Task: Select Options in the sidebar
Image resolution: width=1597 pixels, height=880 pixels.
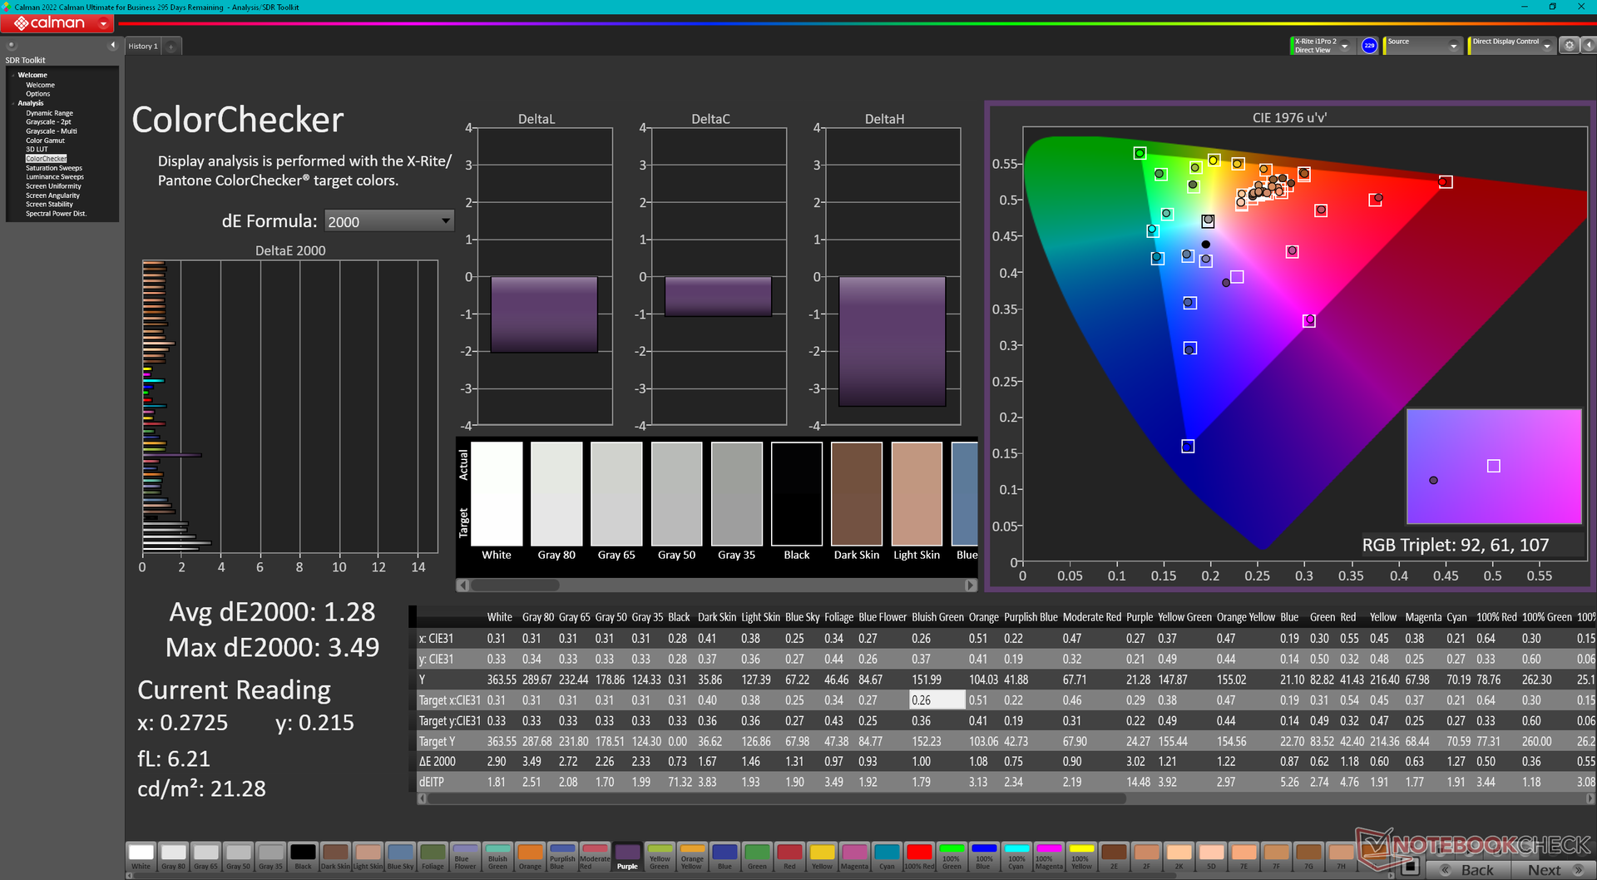Action: coord(37,94)
